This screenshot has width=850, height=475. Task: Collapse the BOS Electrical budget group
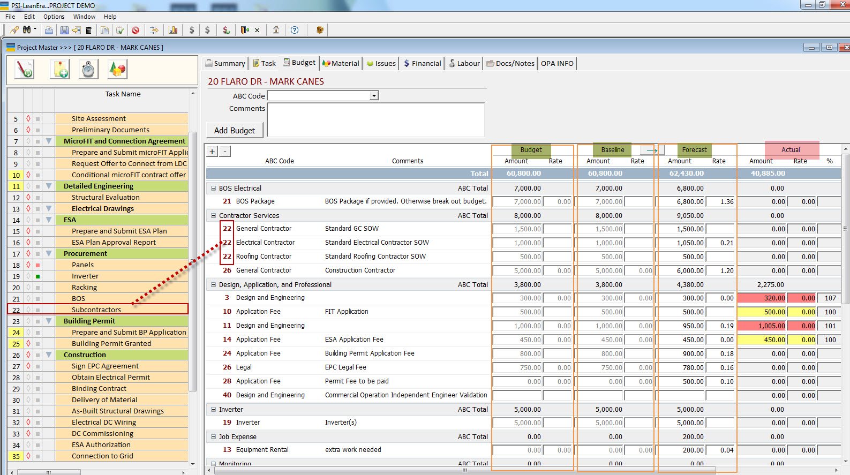213,189
